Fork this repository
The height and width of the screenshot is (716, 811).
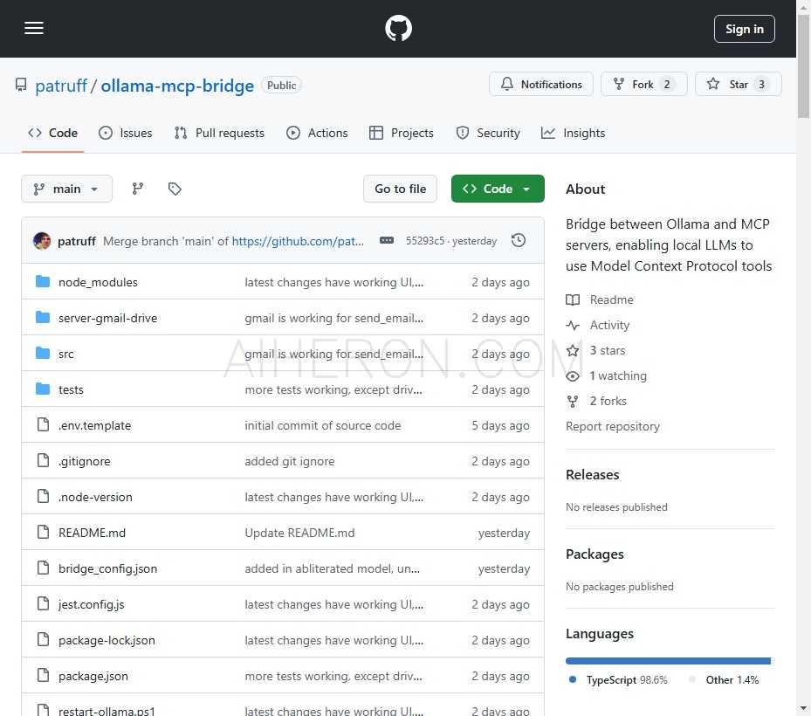pos(644,85)
